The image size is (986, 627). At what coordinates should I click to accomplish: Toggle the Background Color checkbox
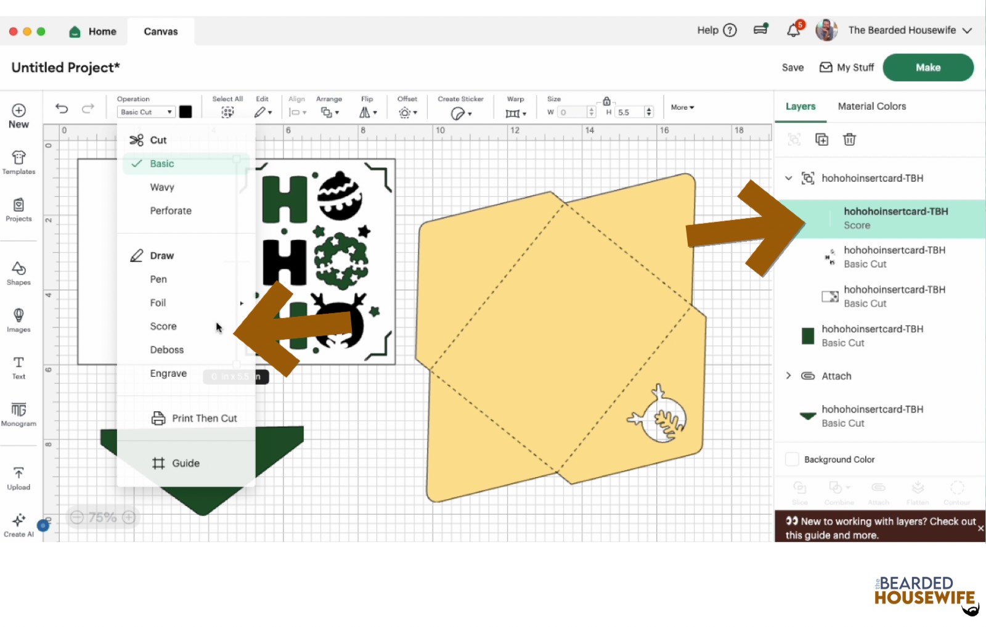[x=792, y=459]
